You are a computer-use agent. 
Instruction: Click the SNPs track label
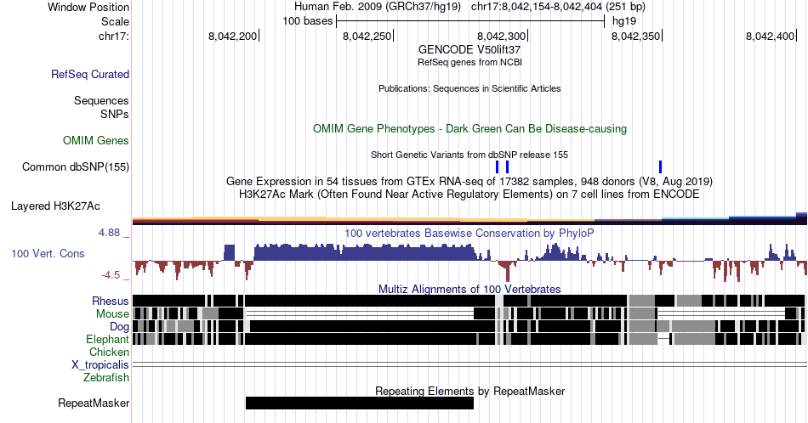pos(115,114)
